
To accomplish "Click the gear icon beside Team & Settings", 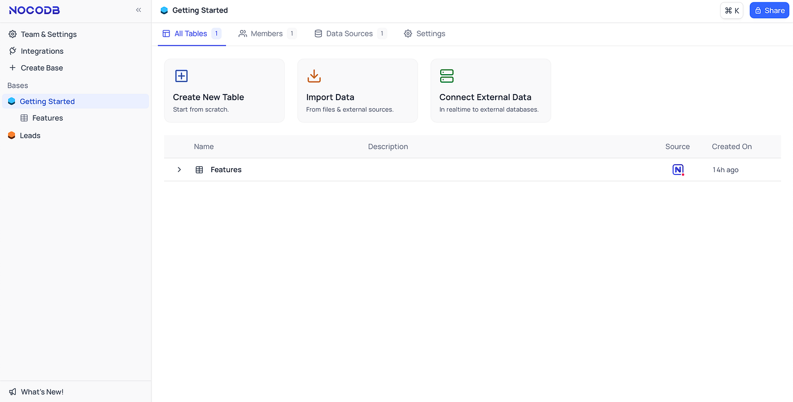I will tap(12, 34).
